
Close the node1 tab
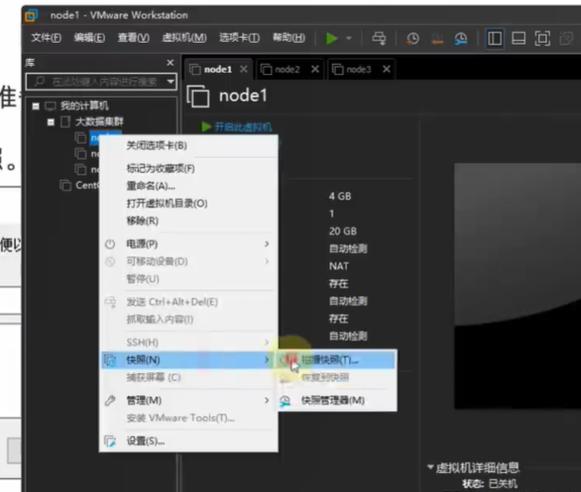tap(243, 69)
